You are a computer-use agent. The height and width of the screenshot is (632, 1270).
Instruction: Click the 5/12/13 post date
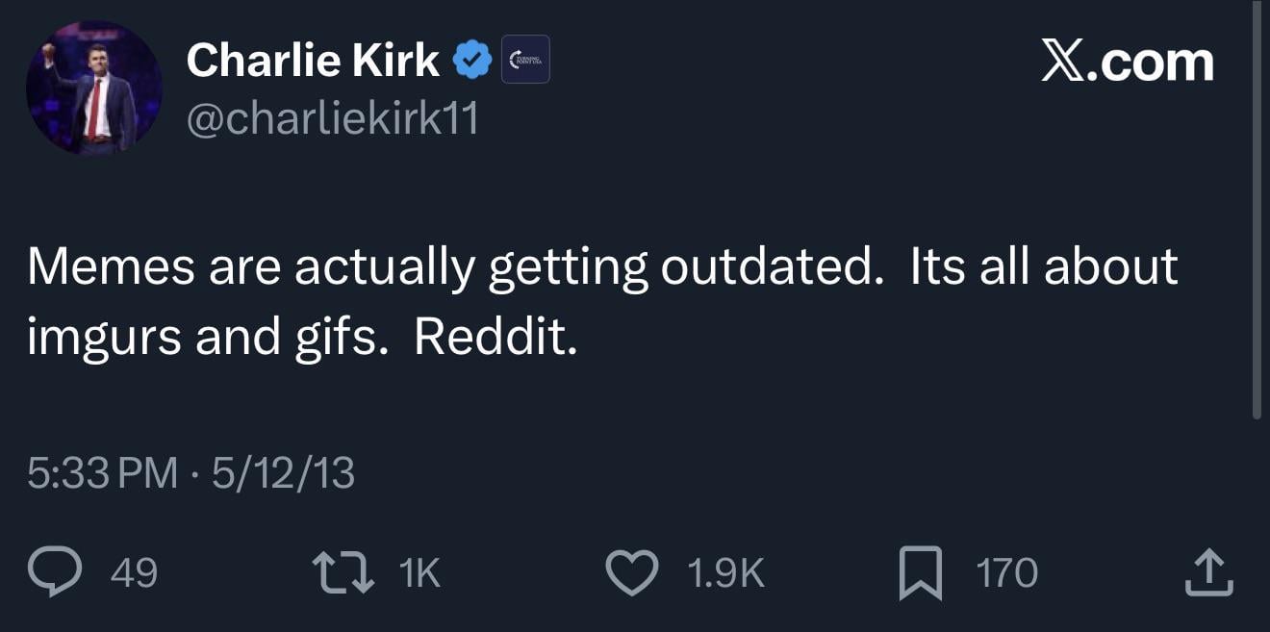point(283,473)
